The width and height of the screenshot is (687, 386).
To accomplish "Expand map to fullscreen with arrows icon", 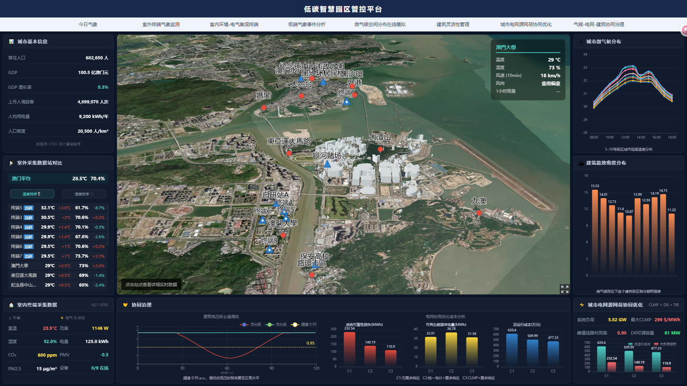I will pyautogui.click(x=565, y=289).
